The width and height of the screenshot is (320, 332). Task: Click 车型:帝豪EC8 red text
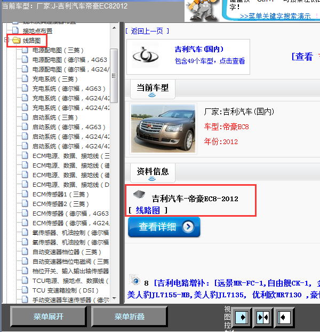(x=226, y=127)
